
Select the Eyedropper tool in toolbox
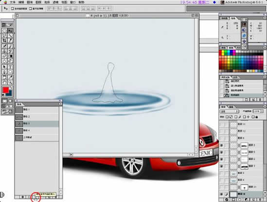(x=10, y=77)
